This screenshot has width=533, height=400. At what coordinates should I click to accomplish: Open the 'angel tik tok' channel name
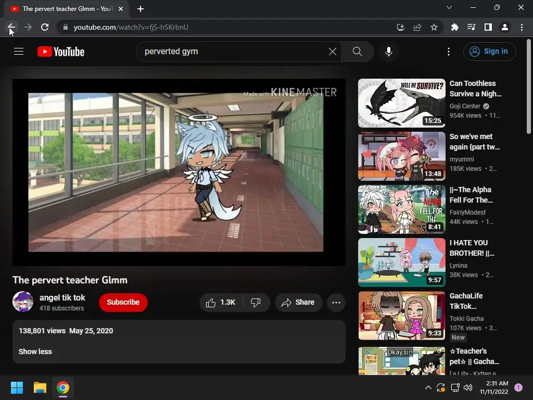point(62,297)
